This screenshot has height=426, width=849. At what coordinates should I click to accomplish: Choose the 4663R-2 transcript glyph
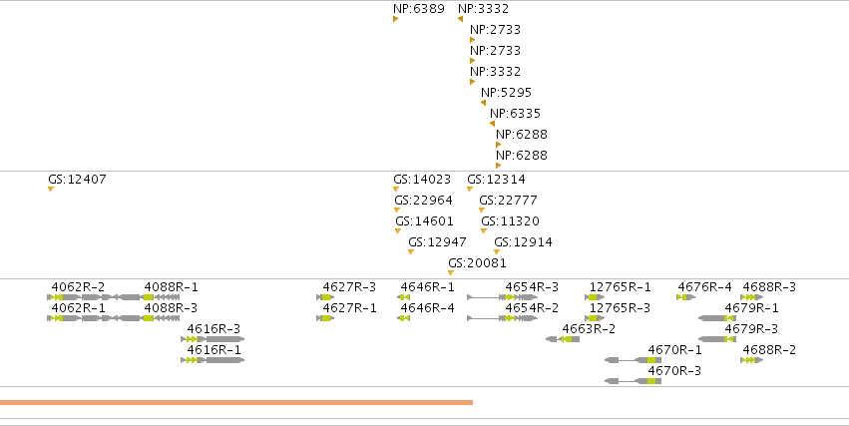pos(563,339)
